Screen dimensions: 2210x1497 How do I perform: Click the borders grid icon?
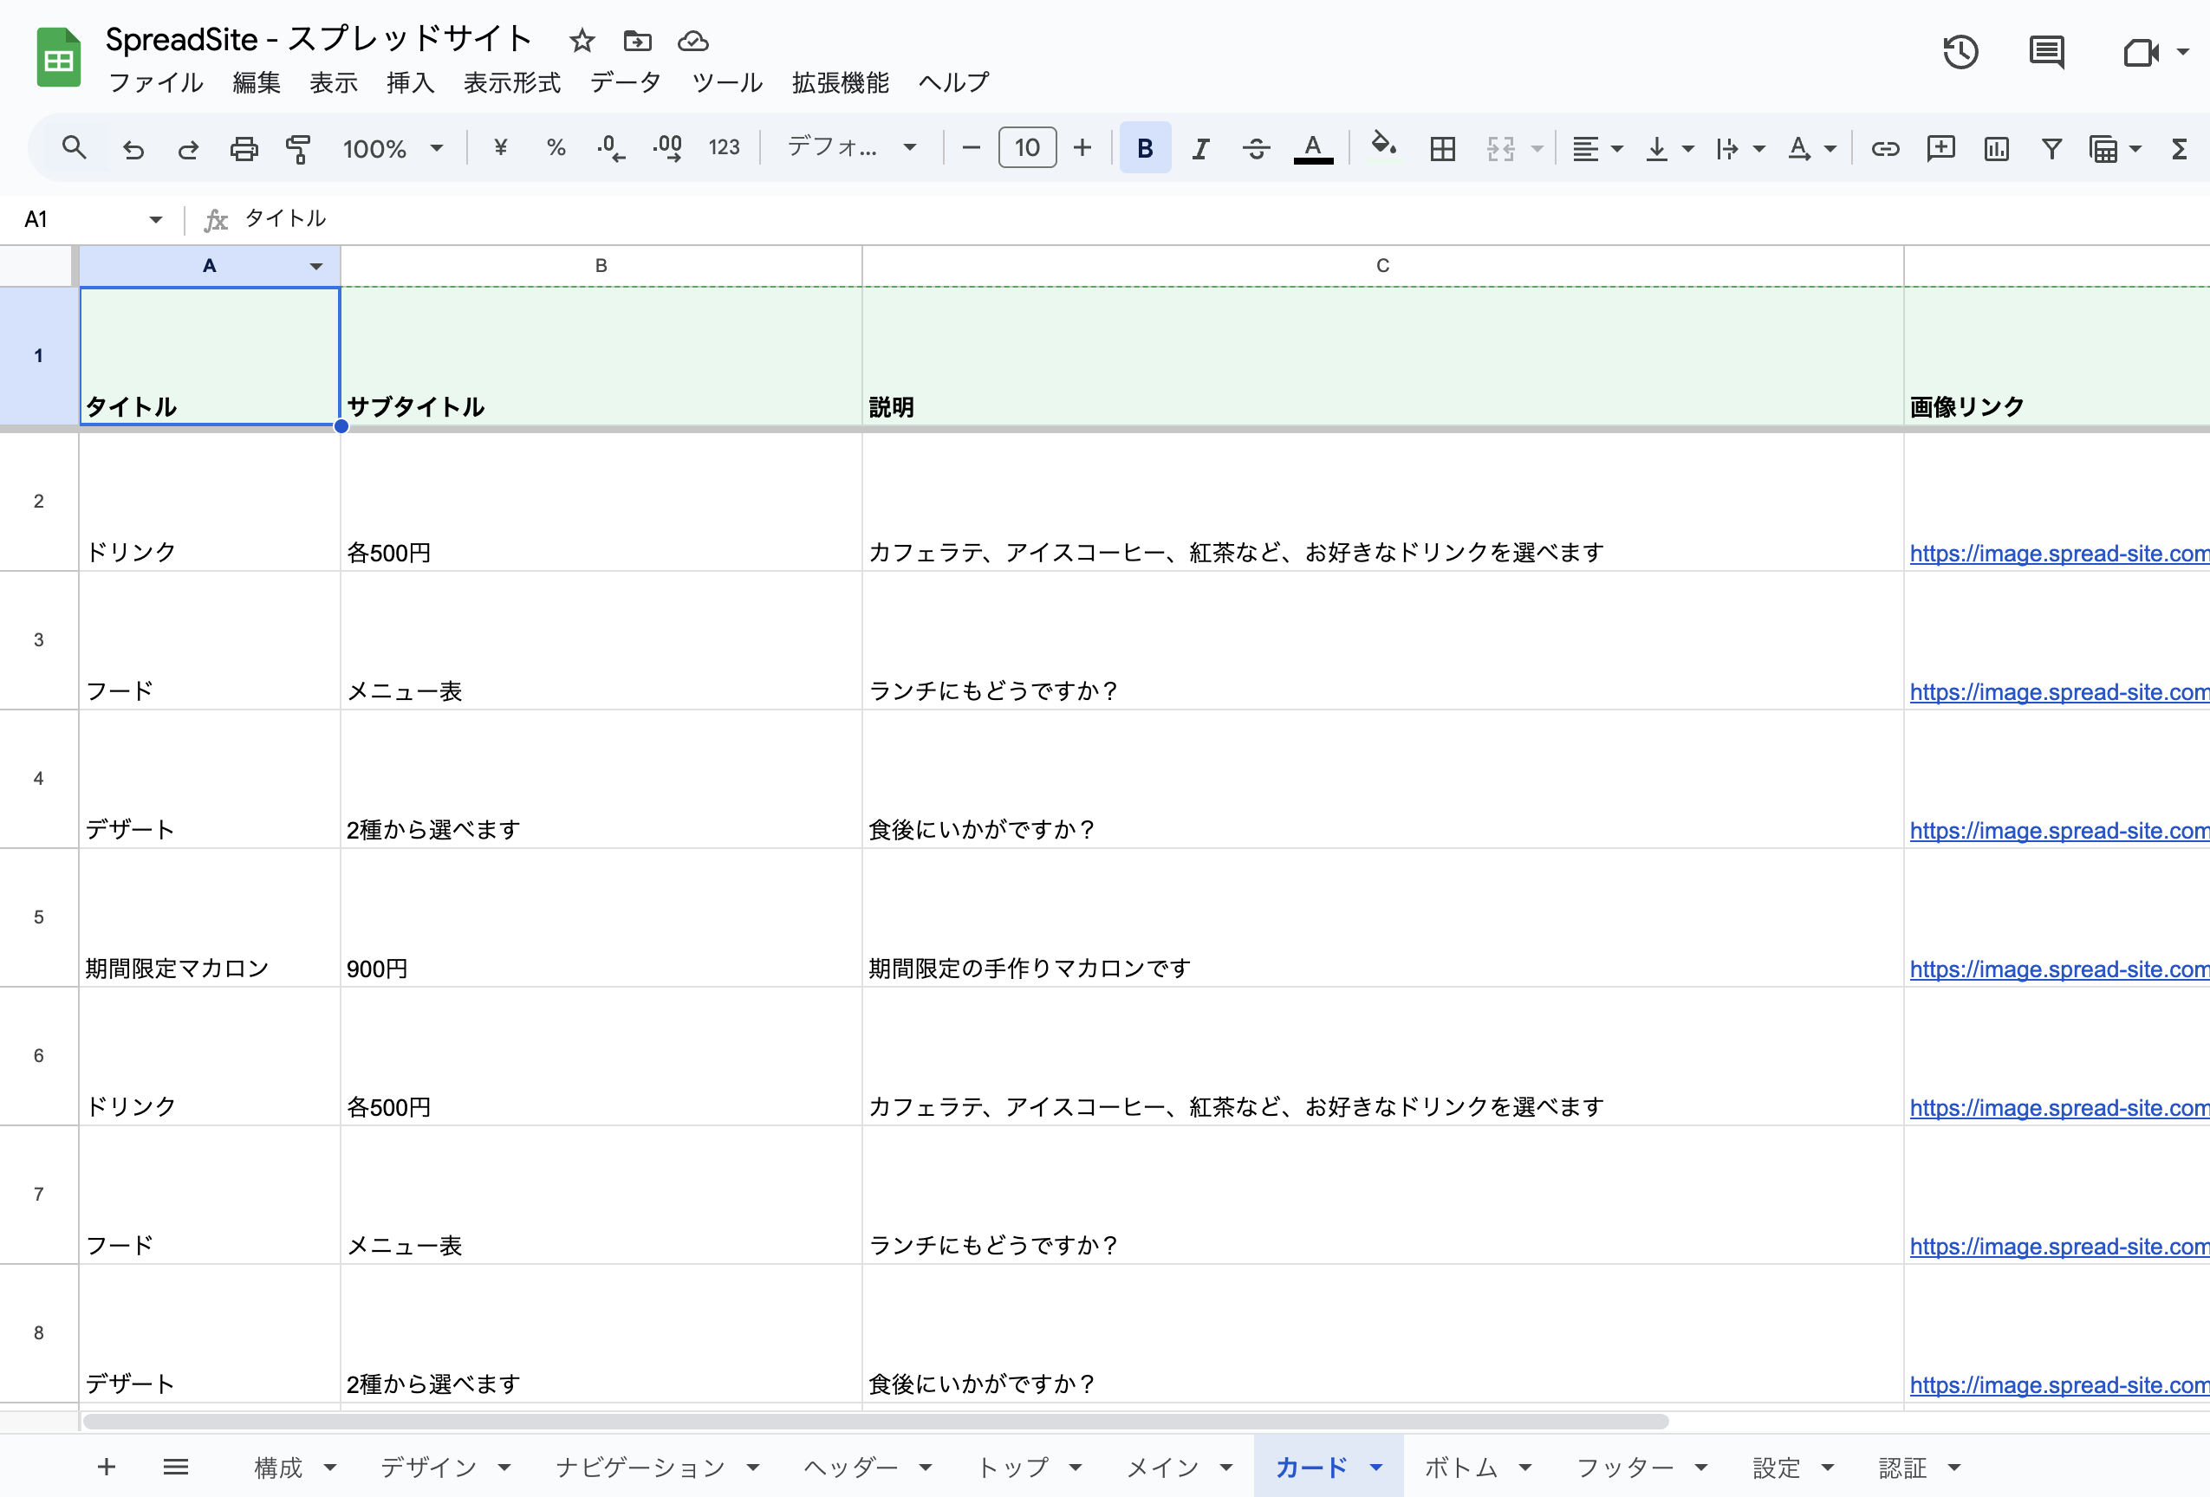[x=1441, y=148]
